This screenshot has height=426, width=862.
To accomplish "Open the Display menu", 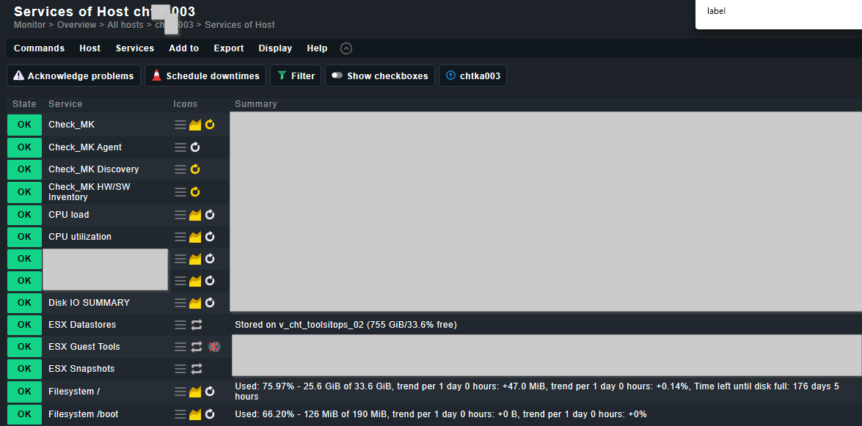I will (275, 48).
